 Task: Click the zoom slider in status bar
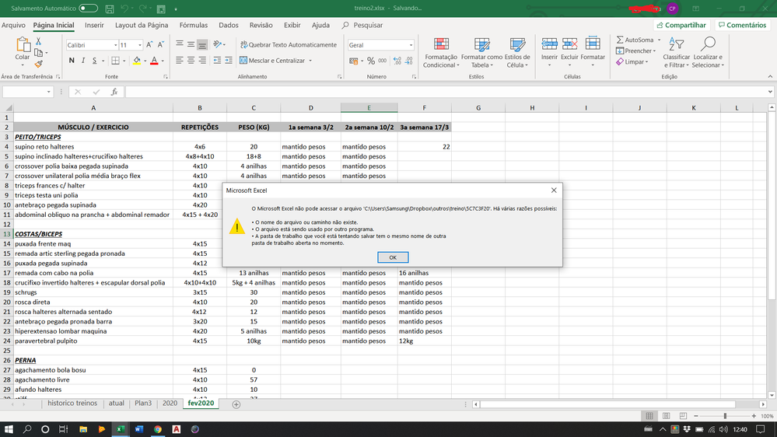tap(724, 416)
